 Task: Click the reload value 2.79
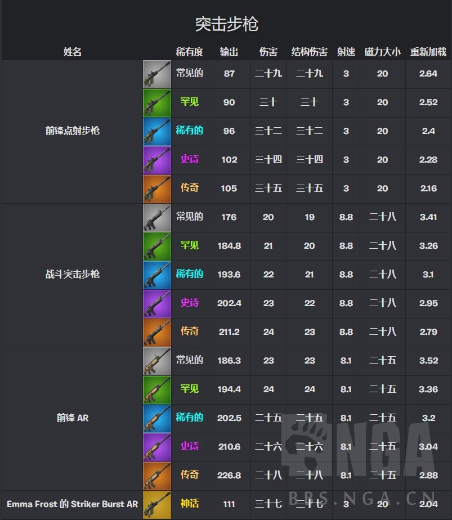pyautogui.click(x=428, y=332)
